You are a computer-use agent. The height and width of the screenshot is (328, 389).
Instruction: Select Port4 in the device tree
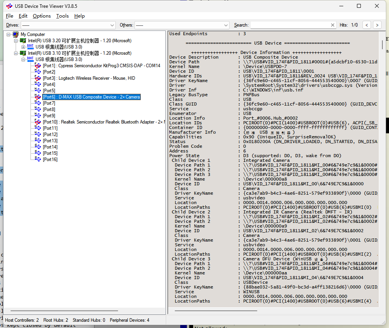coord(49,84)
